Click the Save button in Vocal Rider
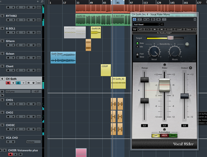207x157 pixels. [x=189, y=29]
